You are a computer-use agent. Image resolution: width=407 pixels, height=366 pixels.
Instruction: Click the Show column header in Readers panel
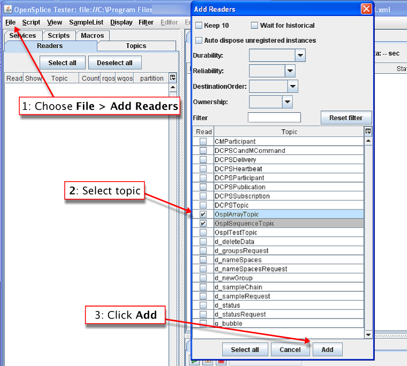click(33, 78)
